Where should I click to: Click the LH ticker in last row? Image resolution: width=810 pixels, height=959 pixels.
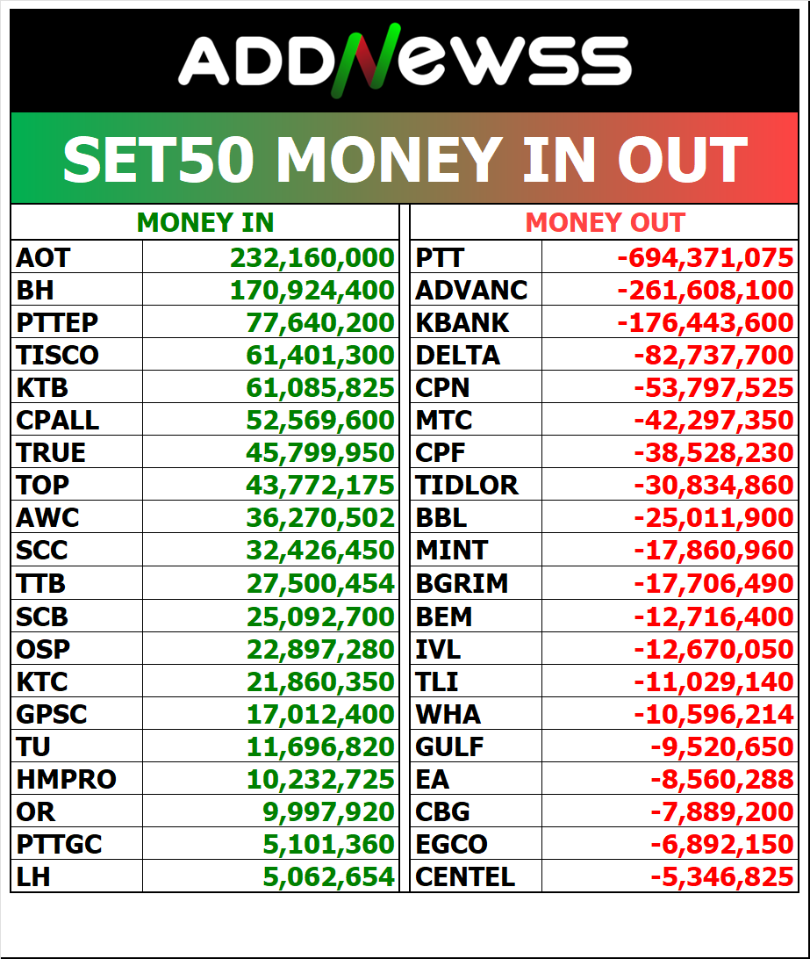[32, 876]
